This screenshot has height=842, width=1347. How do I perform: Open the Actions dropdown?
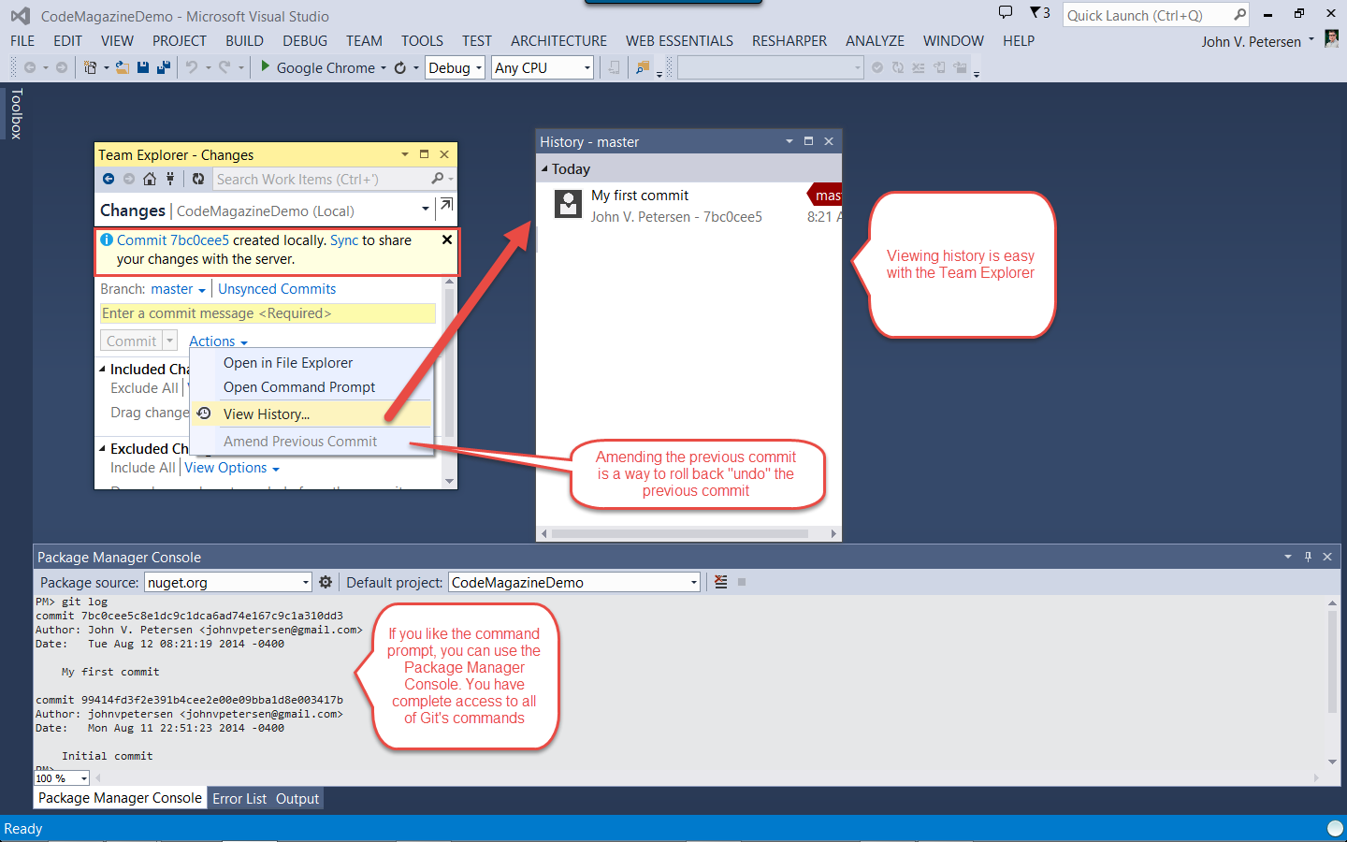pyautogui.click(x=218, y=341)
